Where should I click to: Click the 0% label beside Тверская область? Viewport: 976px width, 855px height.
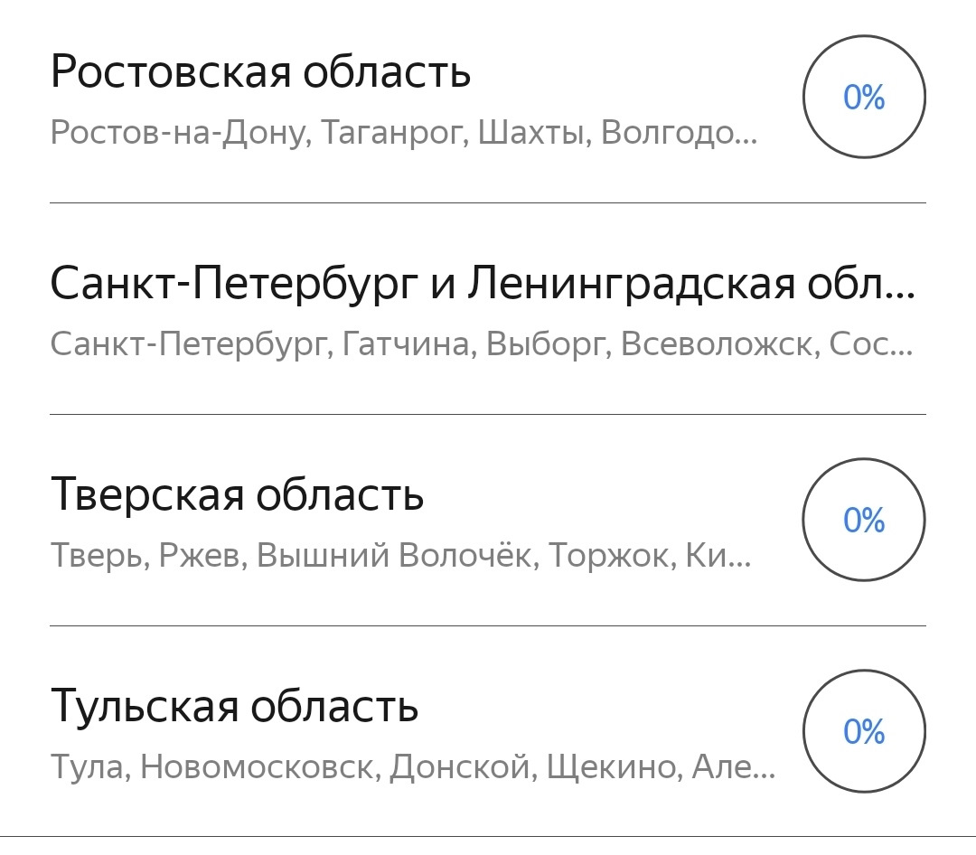click(x=864, y=521)
